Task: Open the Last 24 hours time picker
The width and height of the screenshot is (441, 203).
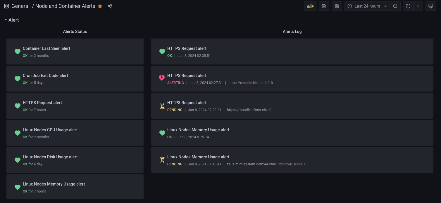Action: pyautogui.click(x=367, y=6)
